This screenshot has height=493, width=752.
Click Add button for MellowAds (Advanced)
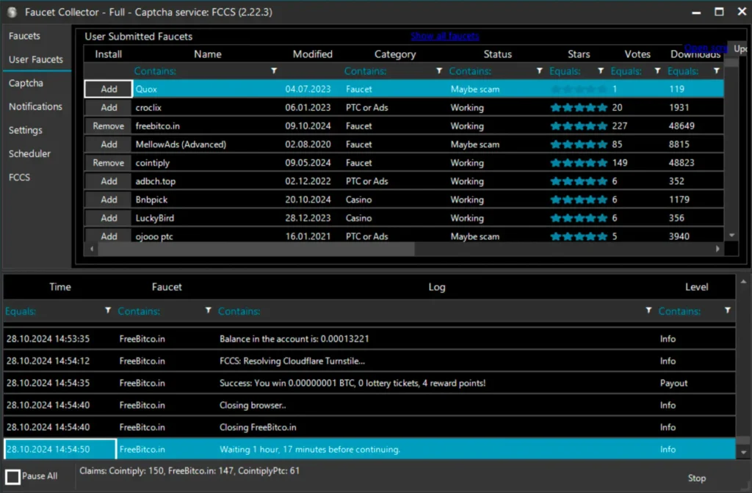[109, 145]
